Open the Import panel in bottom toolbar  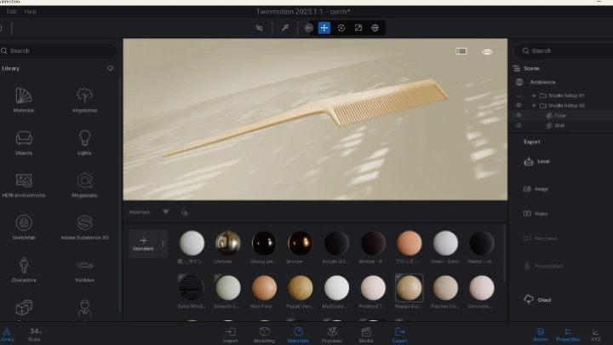[230, 334]
